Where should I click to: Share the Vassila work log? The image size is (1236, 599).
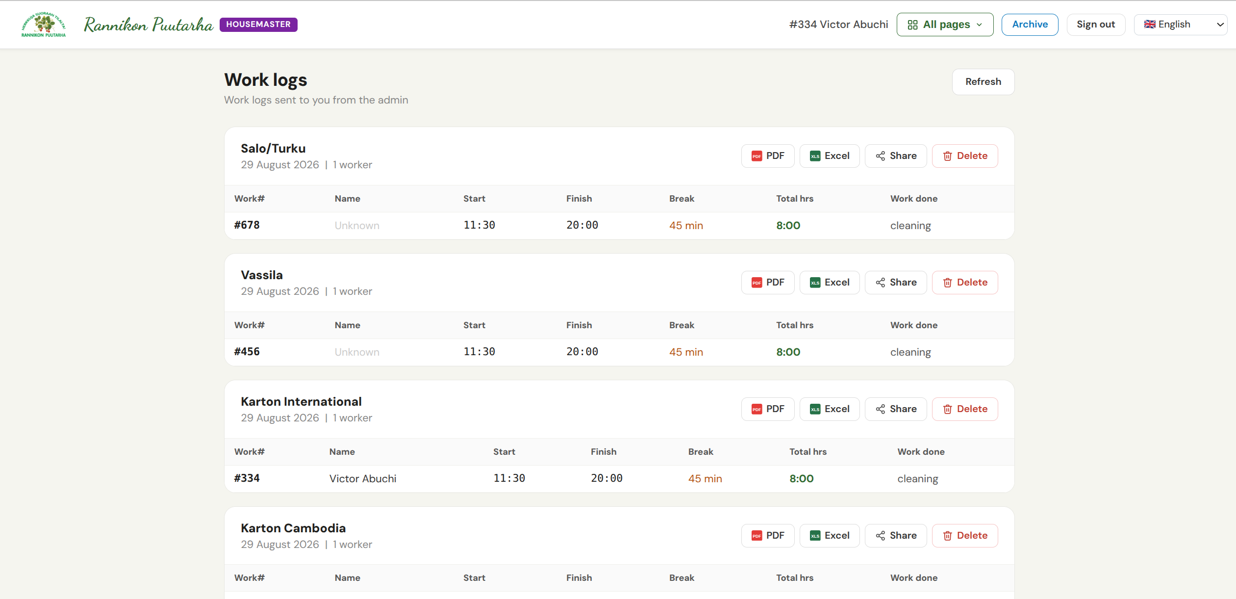point(896,283)
